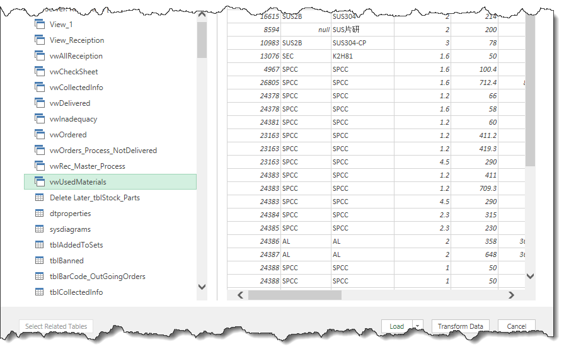The height and width of the screenshot is (354, 564).
Task: Select the highlighted vwUsedMaterials view
Action: point(110,182)
